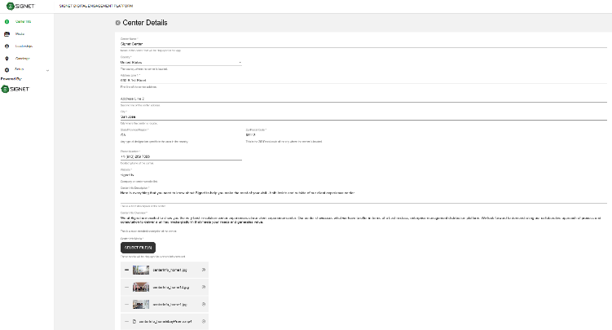The image size is (612, 330).
Task: Click the drag handle of second media file row
Action: click(126, 287)
